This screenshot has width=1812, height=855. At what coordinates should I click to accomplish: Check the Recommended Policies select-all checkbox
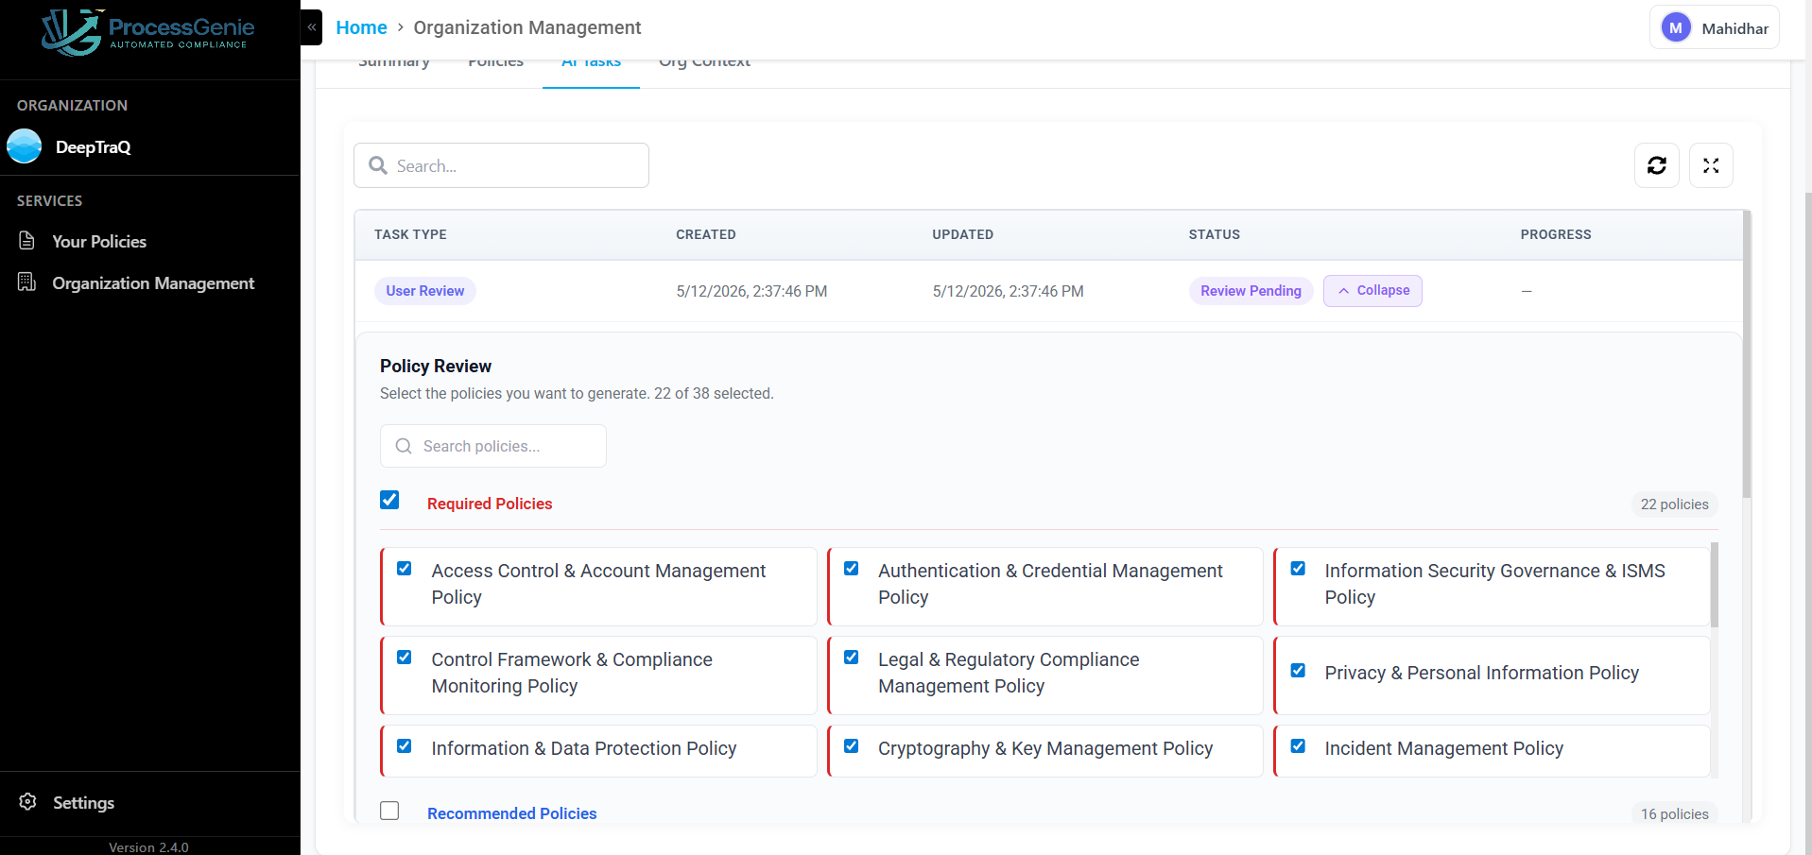point(389,811)
